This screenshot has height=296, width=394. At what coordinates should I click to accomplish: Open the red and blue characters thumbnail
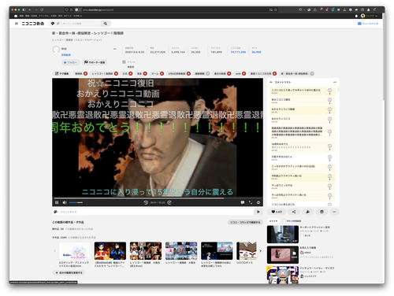[110, 251]
